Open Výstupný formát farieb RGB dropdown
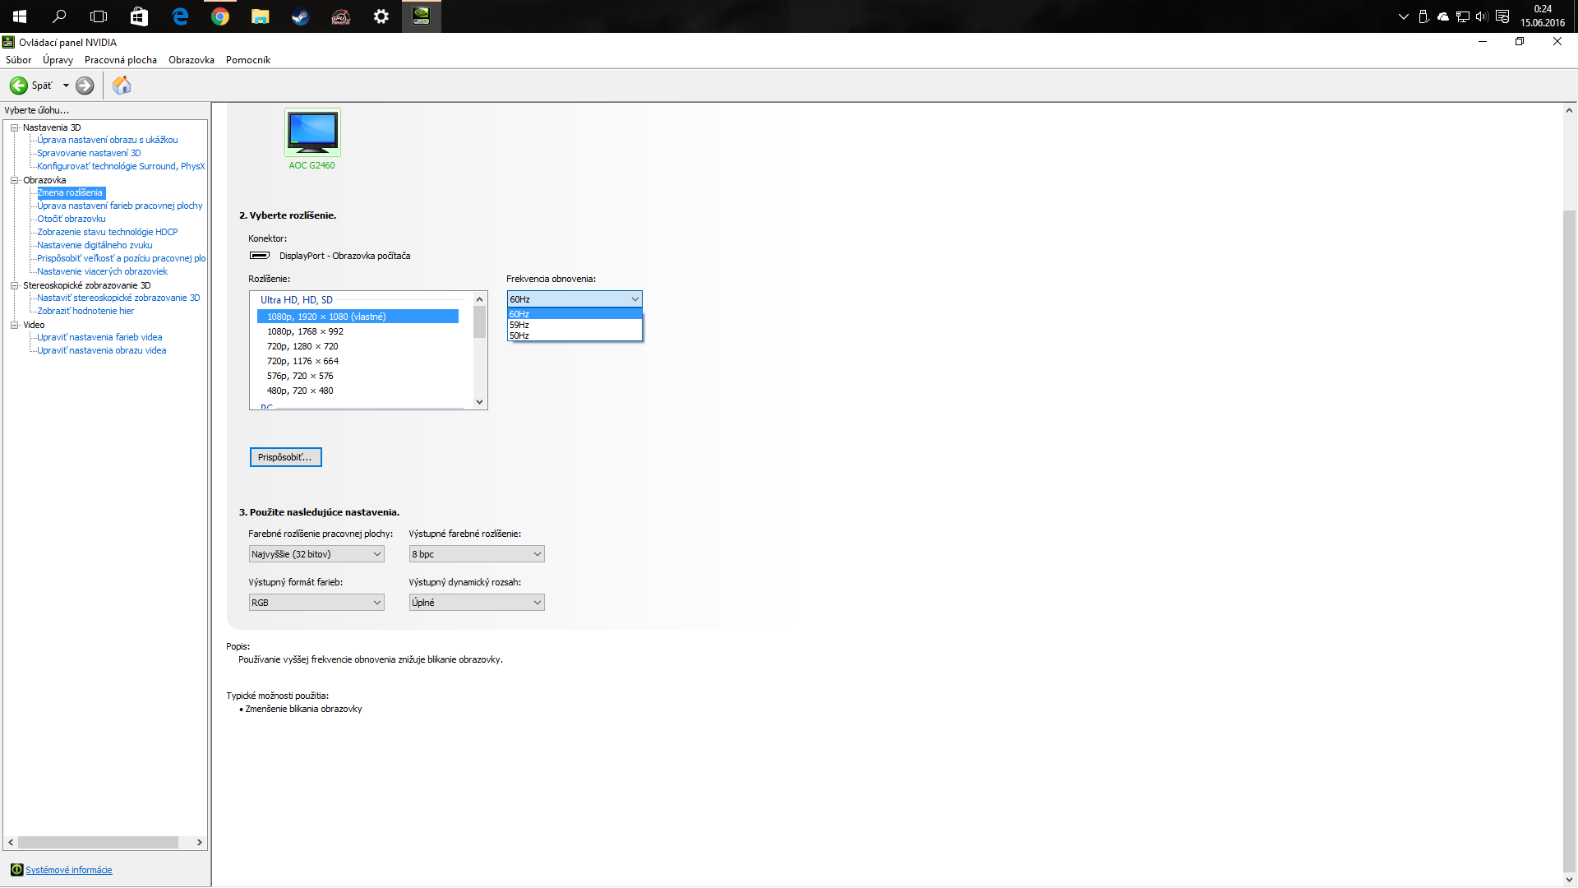Image resolution: width=1578 pixels, height=888 pixels. [316, 603]
